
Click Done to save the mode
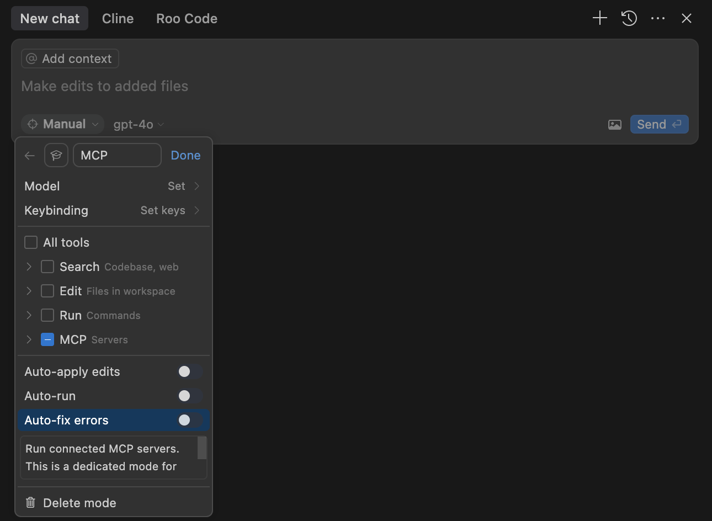185,155
